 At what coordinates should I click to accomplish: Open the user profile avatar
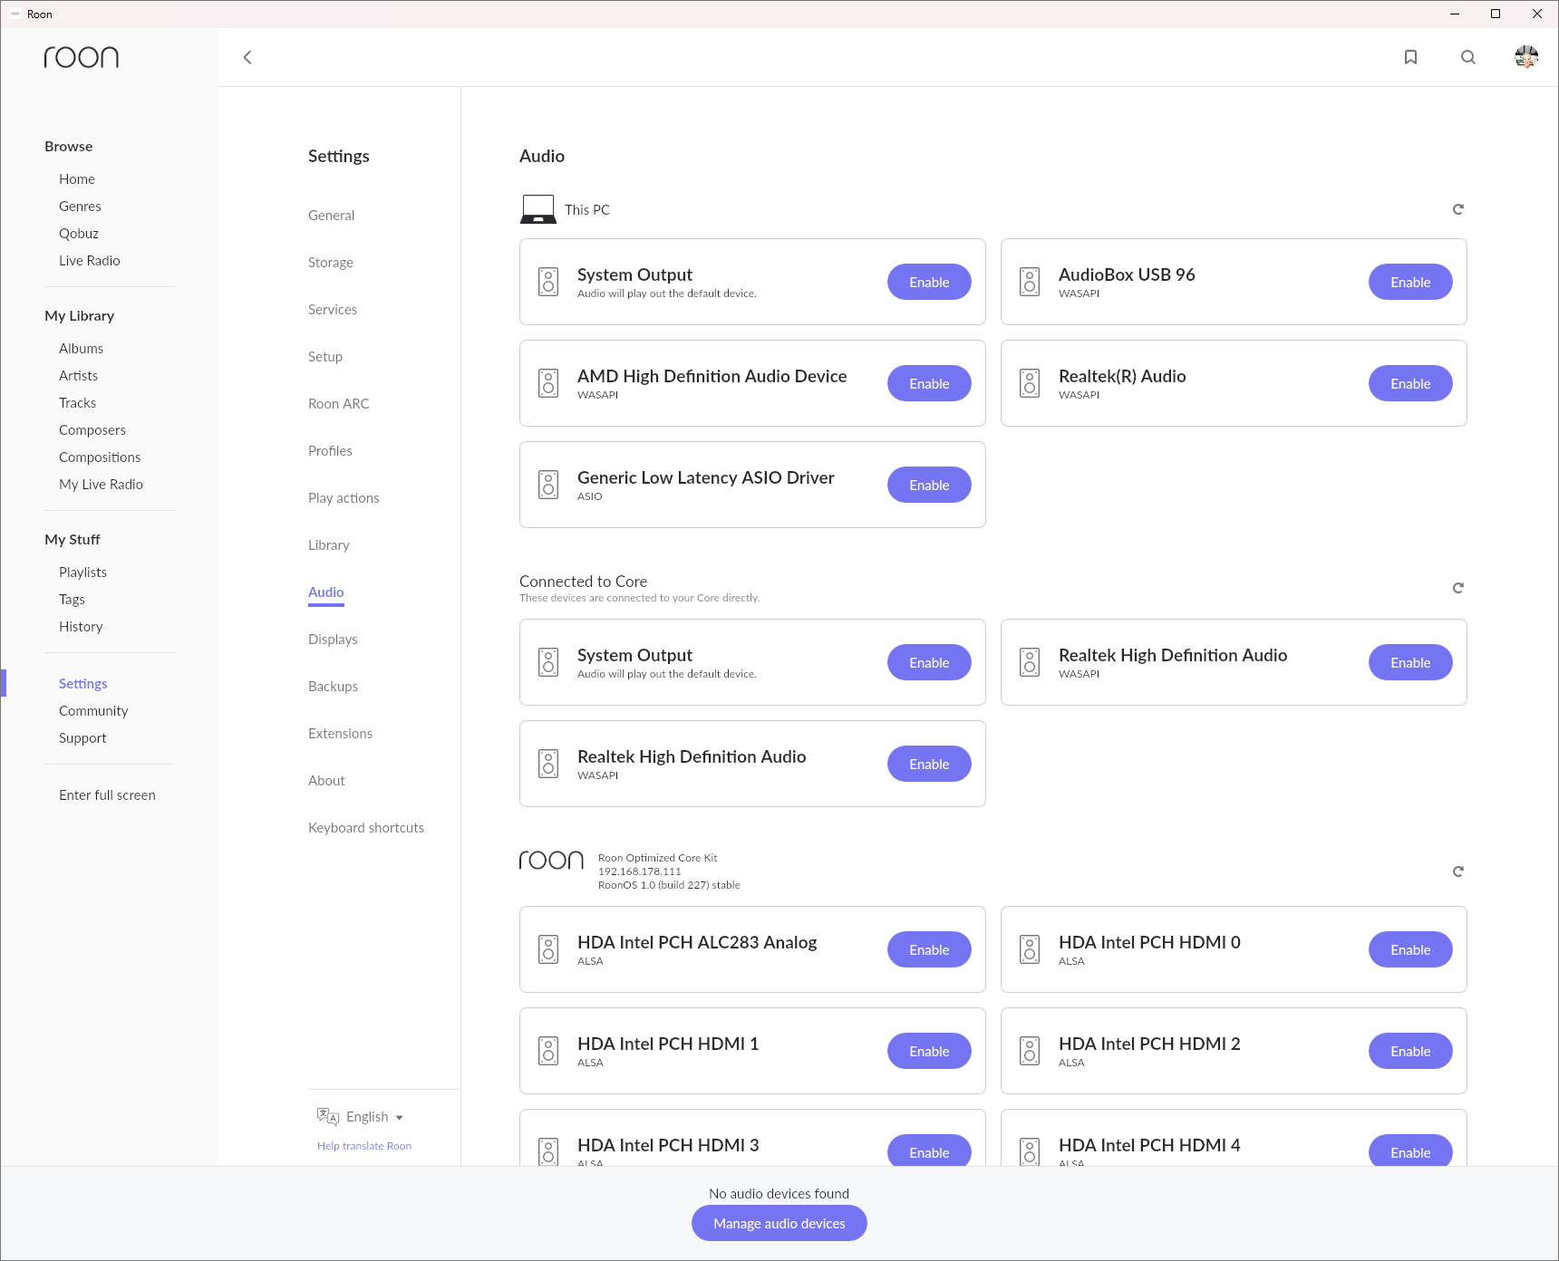click(x=1526, y=57)
